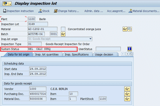Display vendor glasses icon for C.E.B. BERLIN
The image size is (160, 106).
click(x=127, y=89)
